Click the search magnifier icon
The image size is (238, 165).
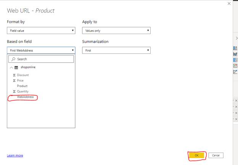(13, 59)
